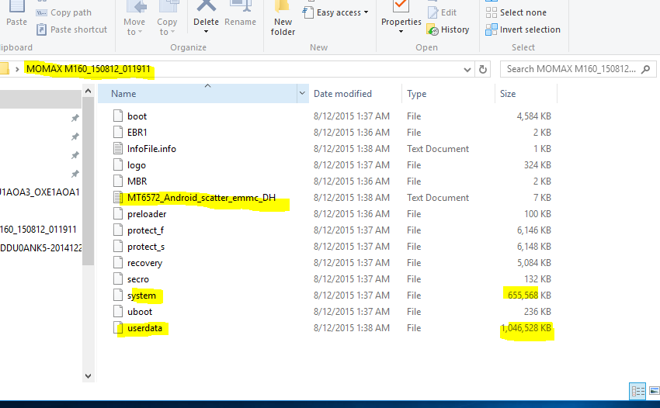Switch to Details view layout icon
The height and width of the screenshot is (408, 660).
click(x=637, y=391)
